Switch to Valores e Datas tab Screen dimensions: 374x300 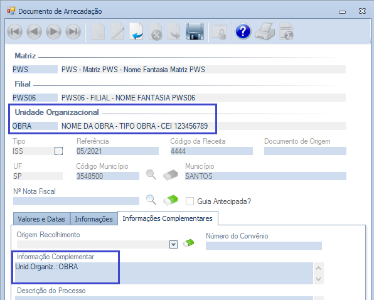pos(41,219)
